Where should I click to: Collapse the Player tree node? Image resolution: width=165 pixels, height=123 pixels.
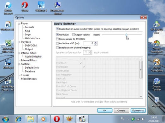(19, 24)
